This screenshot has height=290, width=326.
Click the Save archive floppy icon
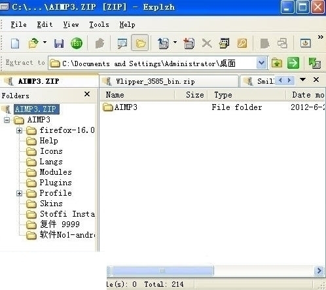(x=59, y=43)
